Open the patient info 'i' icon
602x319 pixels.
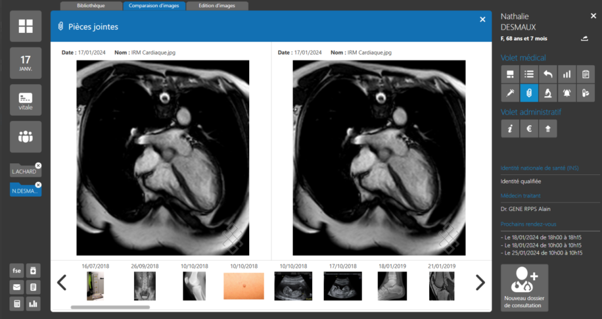click(x=510, y=129)
